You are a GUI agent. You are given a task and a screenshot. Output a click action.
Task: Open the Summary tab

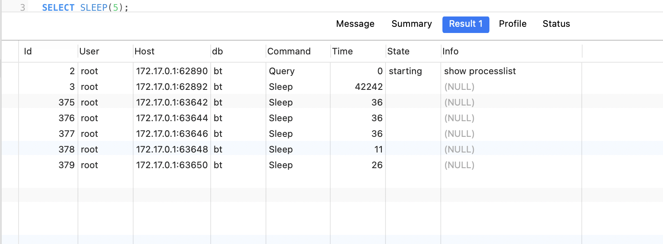(x=411, y=24)
